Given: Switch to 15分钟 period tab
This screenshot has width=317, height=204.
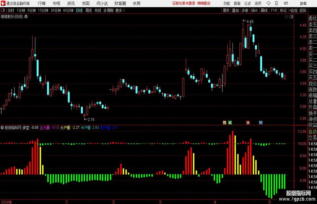Looking at the screenshot, I should [x=43, y=10].
